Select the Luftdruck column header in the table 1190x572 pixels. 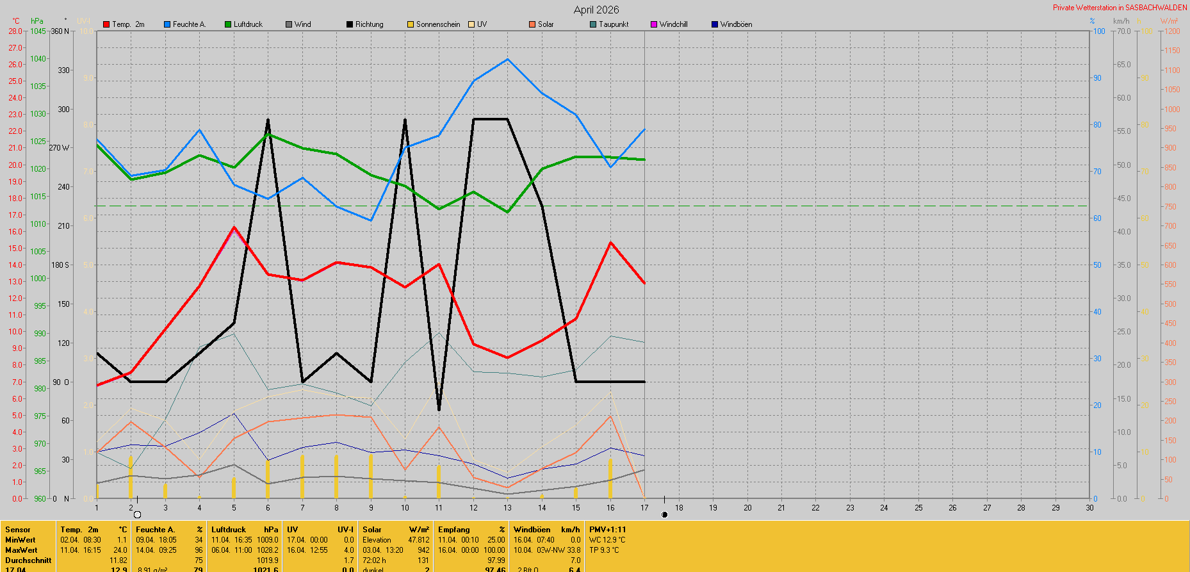point(229,530)
